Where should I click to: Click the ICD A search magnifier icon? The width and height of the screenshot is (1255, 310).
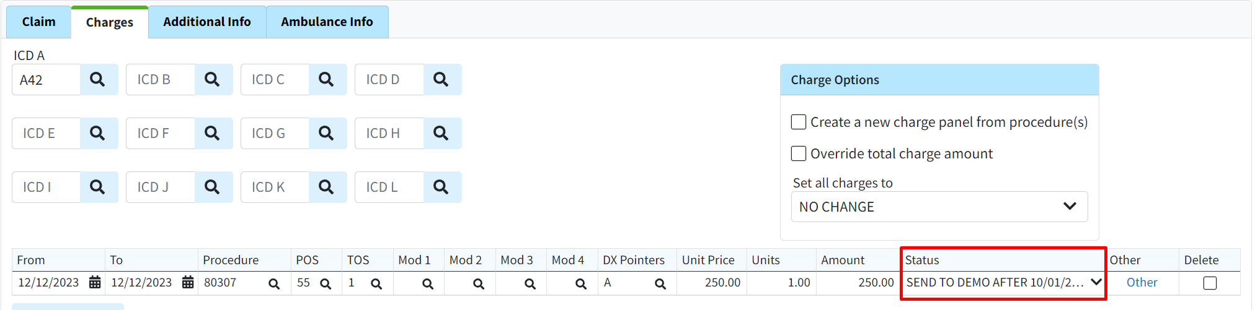pyautogui.click(x=97, y=80)
